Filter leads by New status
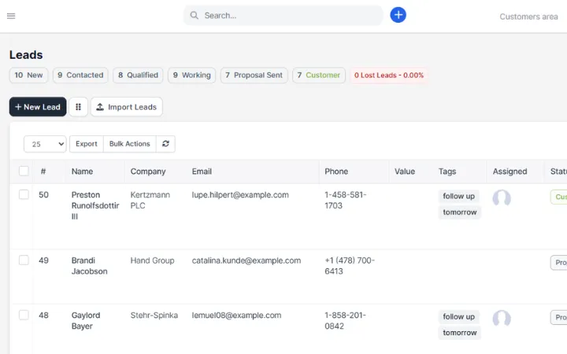The image size is (567, 354). 28,76
